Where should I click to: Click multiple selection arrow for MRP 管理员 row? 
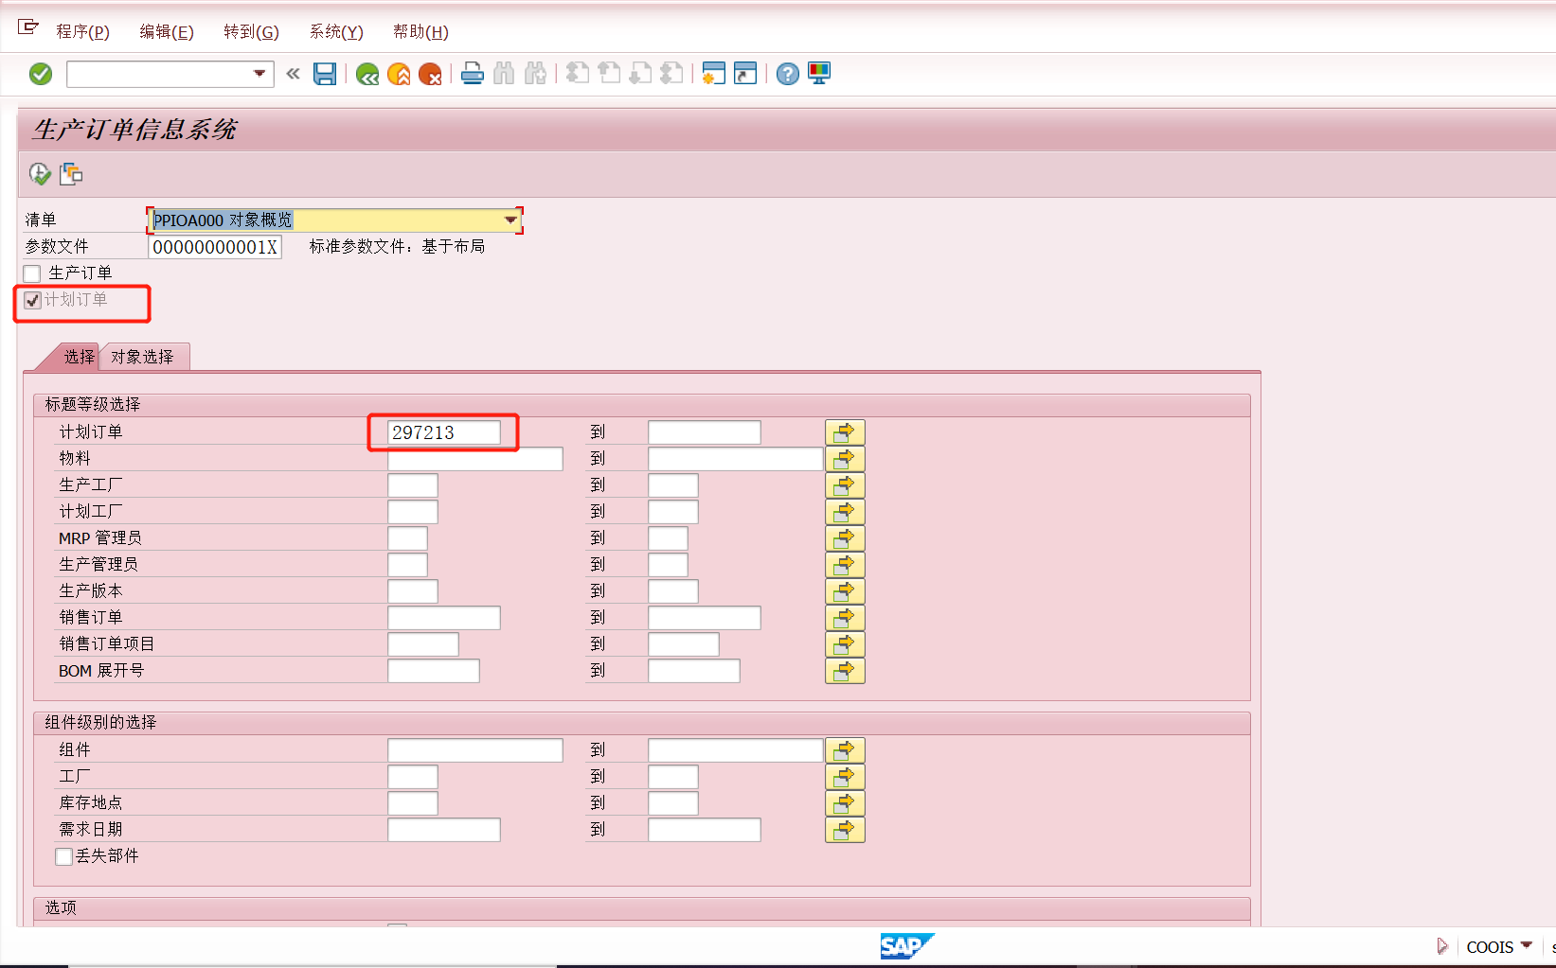tap(845, 538)
